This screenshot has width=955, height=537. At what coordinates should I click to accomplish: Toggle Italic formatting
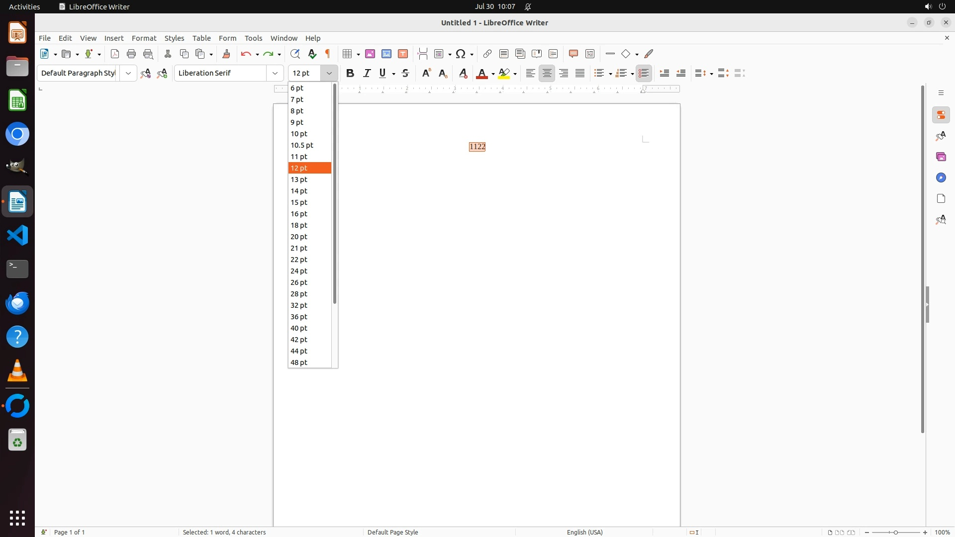pyautogui.click(x=367, y=73)
